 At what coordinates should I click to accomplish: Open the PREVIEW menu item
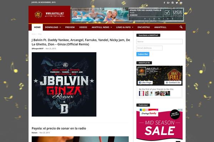pyautogui.click(x=70, y=27)
